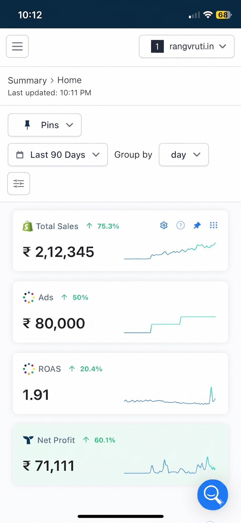Click the Net Profit whale-tail icon
The width and height of the screenshot is (241, 523).
click(28, 440)
